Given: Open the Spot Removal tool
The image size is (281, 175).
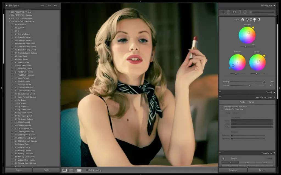Looking at the screenshot, I should pos(229,12).
